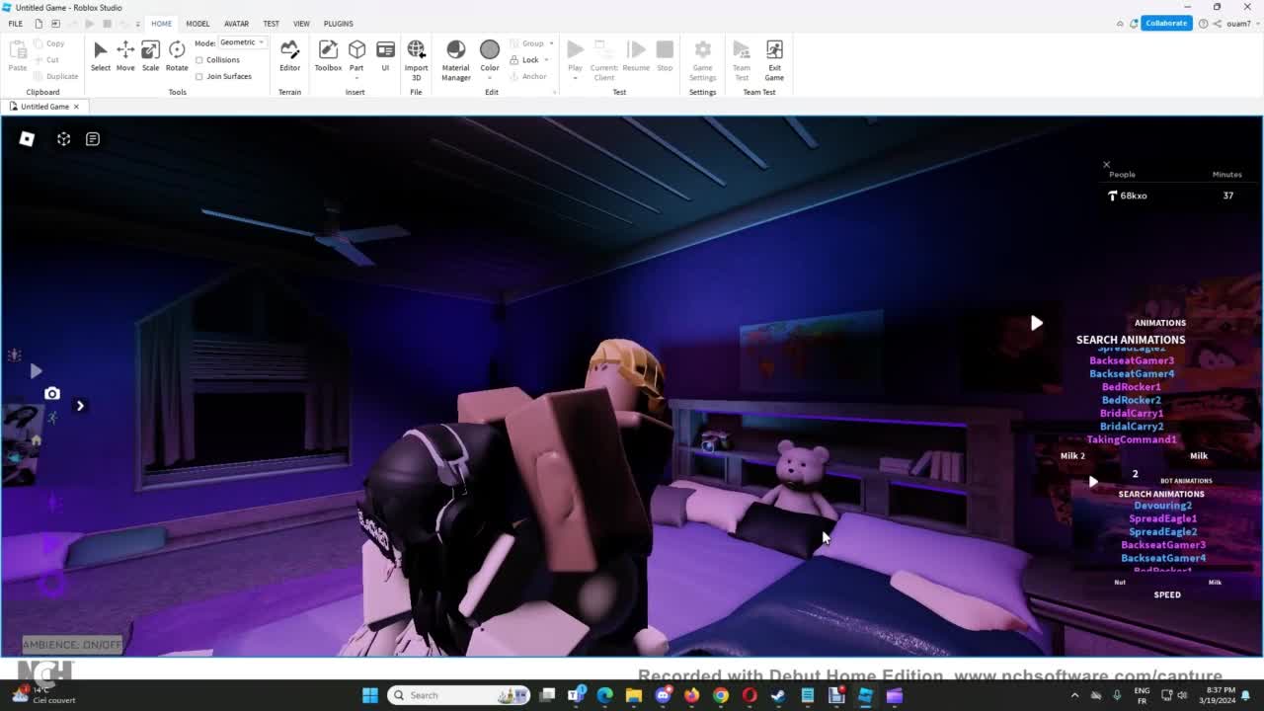This screenshot has width=1264, height=711.
Task: Expand the Lock dropdown
Action: [x=546, y=60]
